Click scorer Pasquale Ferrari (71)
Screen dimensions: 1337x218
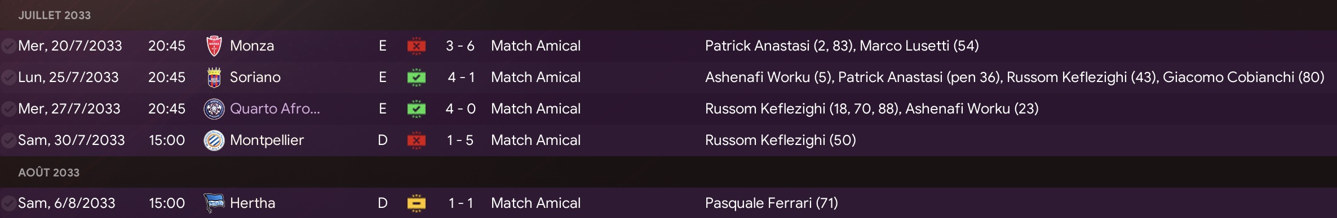[772, 203]
